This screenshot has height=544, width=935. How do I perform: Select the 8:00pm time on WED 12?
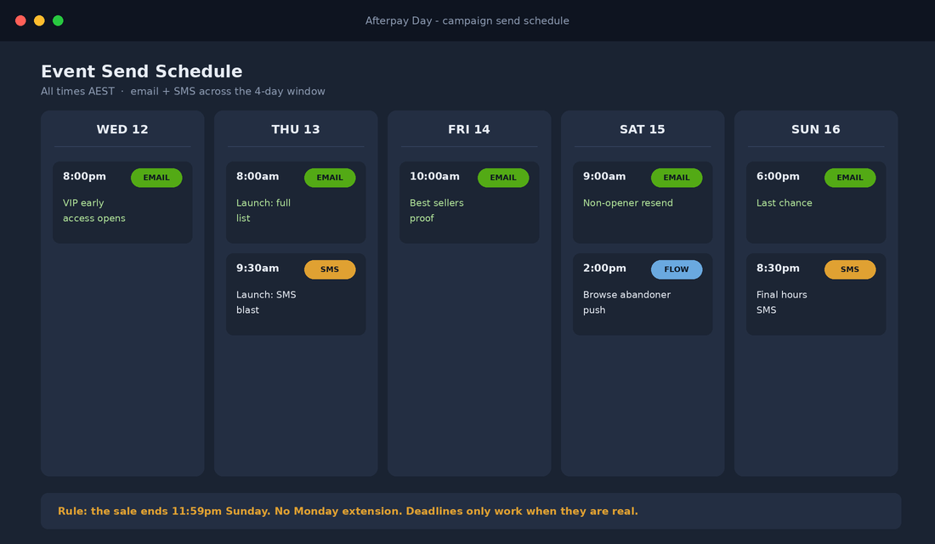85,177
